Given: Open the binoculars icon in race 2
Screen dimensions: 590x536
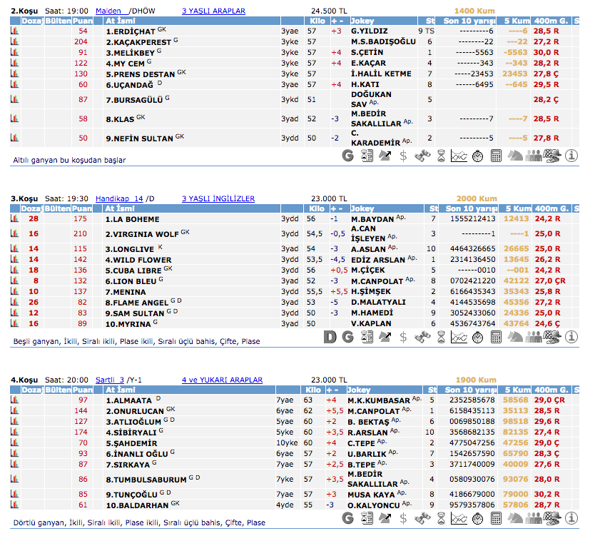Looking at the screenshot, I should coord(422,155).
